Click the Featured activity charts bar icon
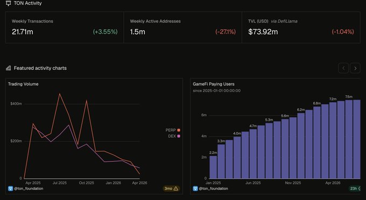The height and width of the screenshot is (200, 366). click(x=9, y=68)
